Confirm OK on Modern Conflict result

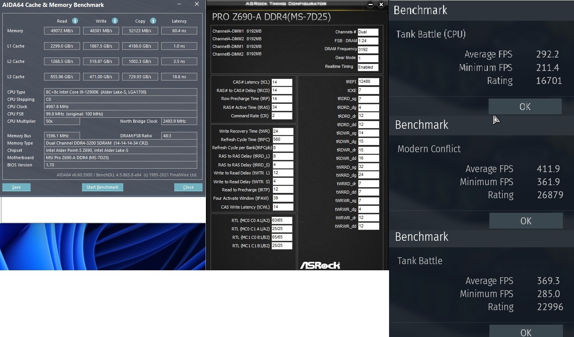[526, 221]
